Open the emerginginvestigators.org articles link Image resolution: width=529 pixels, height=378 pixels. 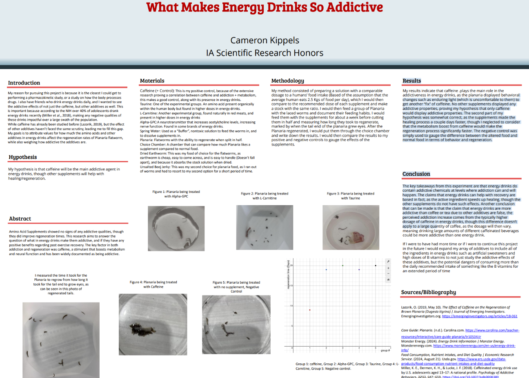coord(480,316)
